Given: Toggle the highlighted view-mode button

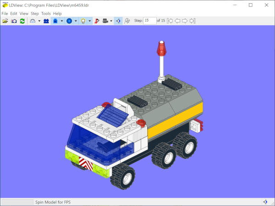Looking at the screenshot, I should (x=118, y=21).
